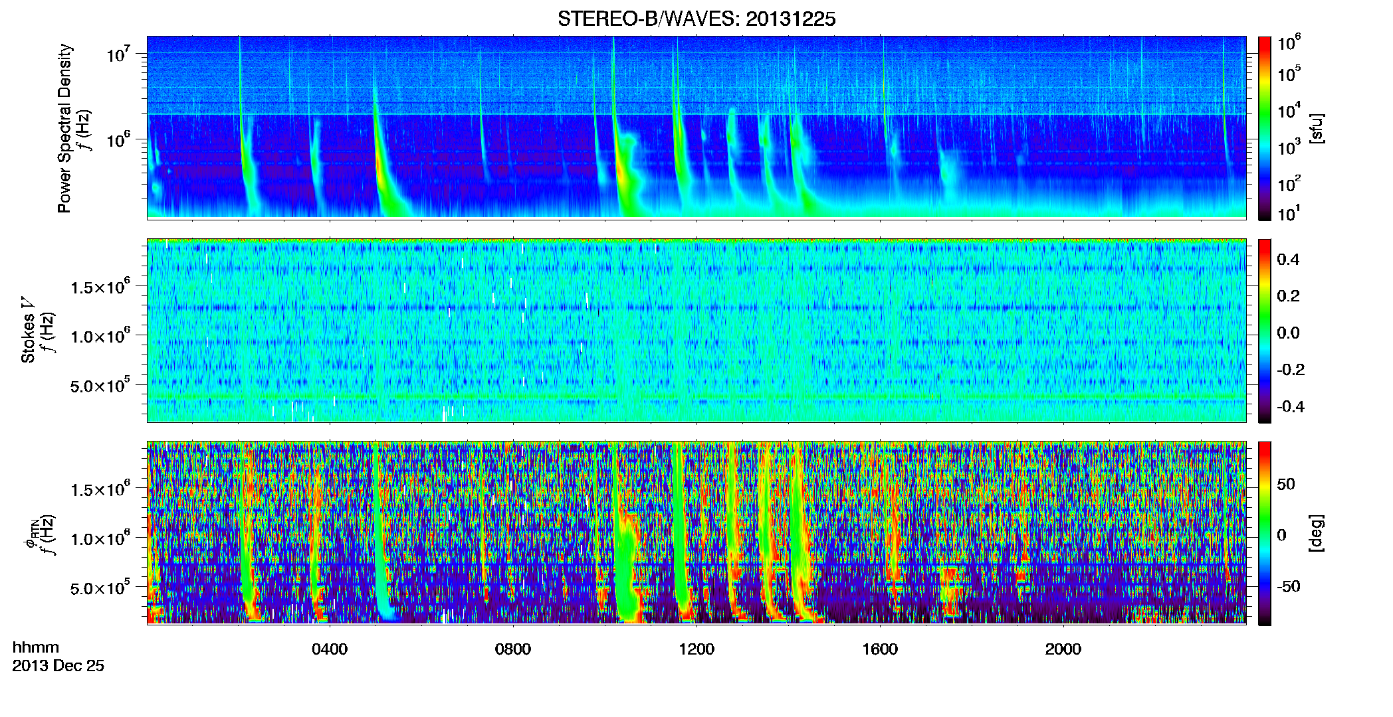Viewport: 1393px width, 717px height.
Task: Click the 2000 time tick label
Action: (1063, 649)
